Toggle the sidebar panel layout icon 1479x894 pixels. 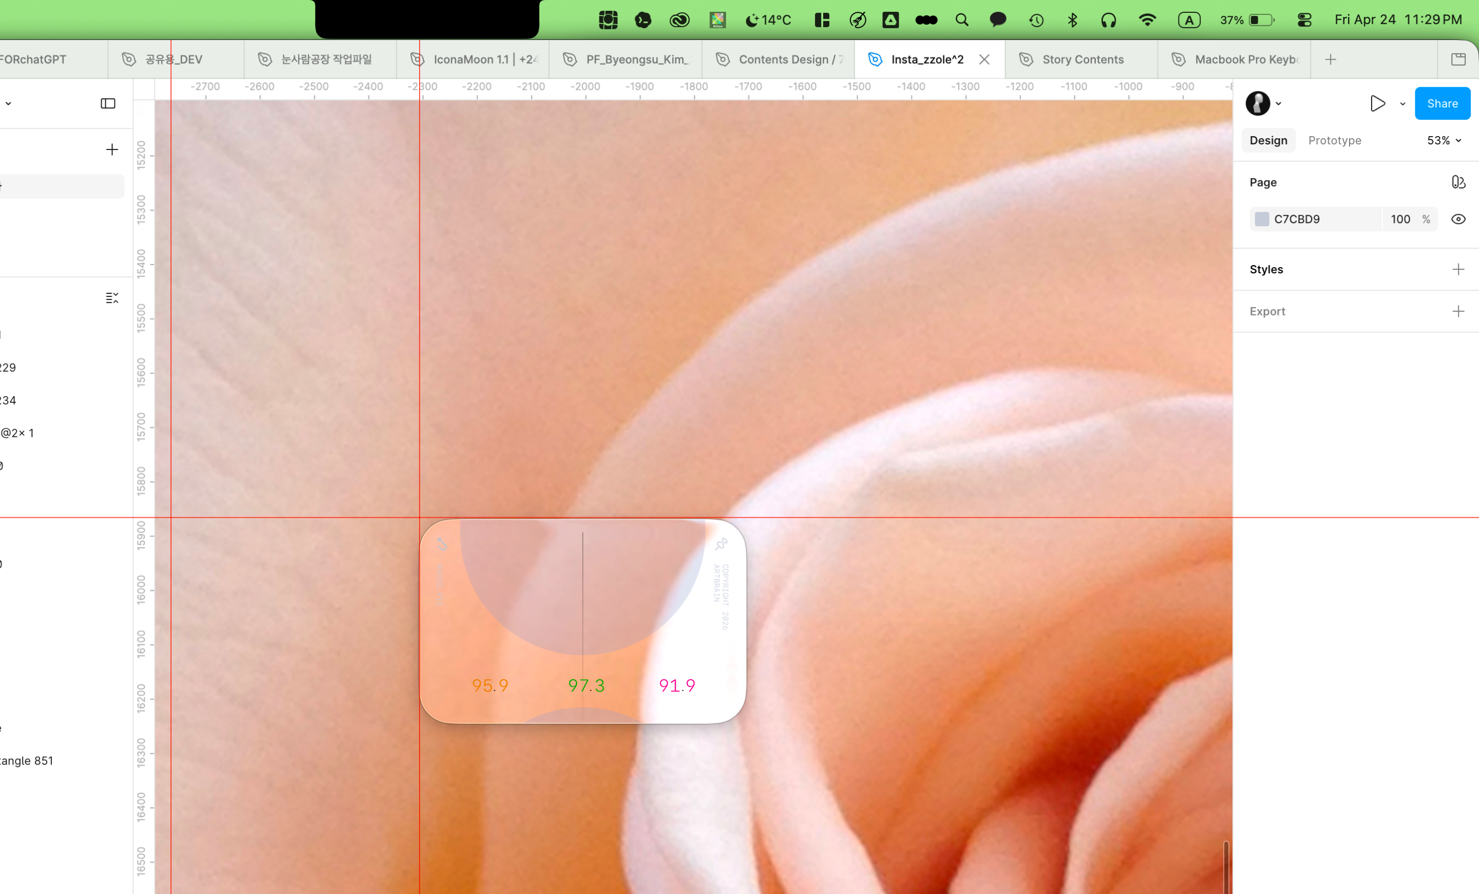tap(108, 104)
